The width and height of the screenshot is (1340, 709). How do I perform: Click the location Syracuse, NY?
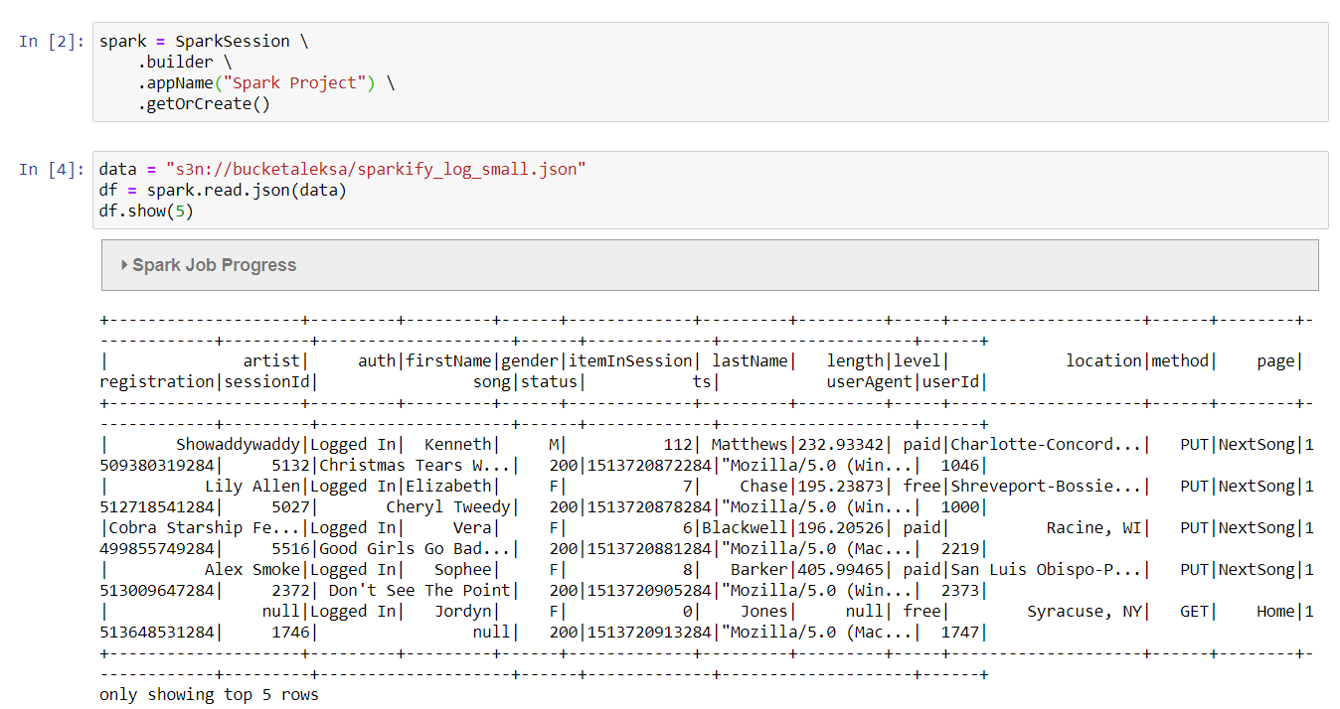[1085, 612]
